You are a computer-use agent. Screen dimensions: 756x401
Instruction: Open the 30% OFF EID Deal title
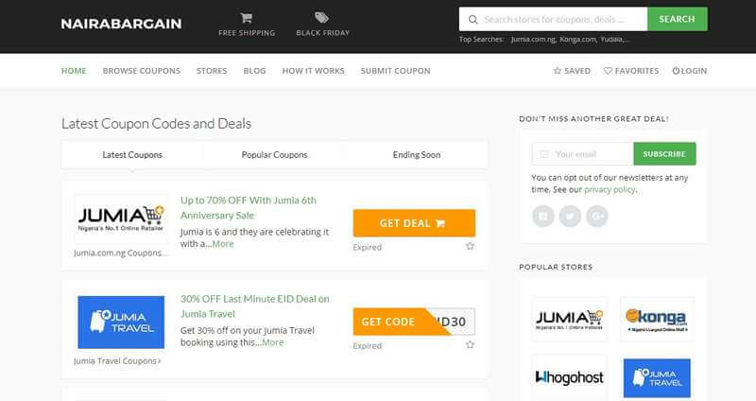pyautogui.click(x=255, y=305)
